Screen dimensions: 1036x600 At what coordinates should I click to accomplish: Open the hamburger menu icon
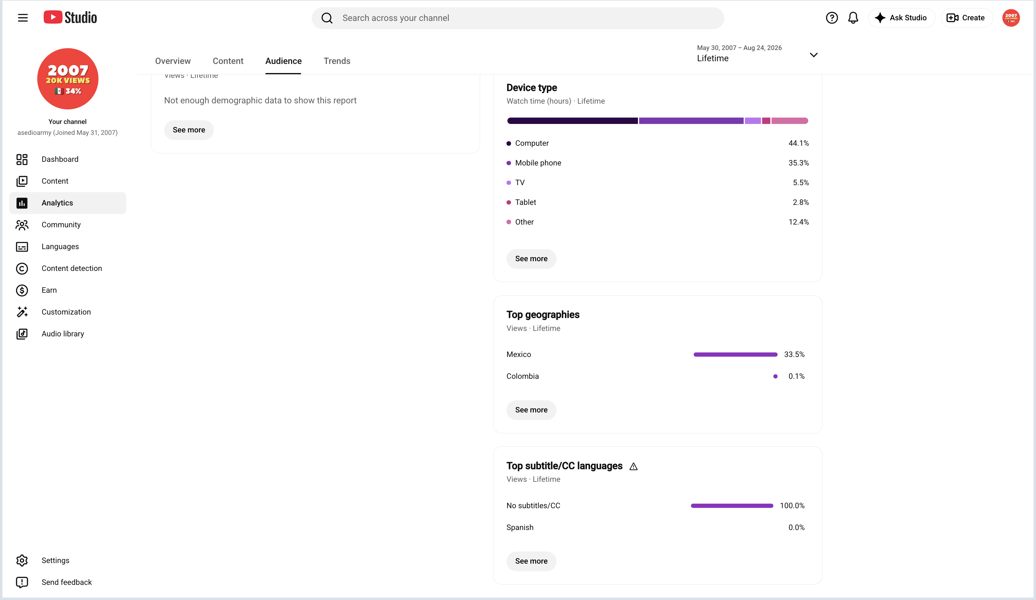tap(23, 18)
